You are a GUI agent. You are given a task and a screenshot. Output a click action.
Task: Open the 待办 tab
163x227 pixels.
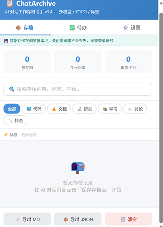78,28
